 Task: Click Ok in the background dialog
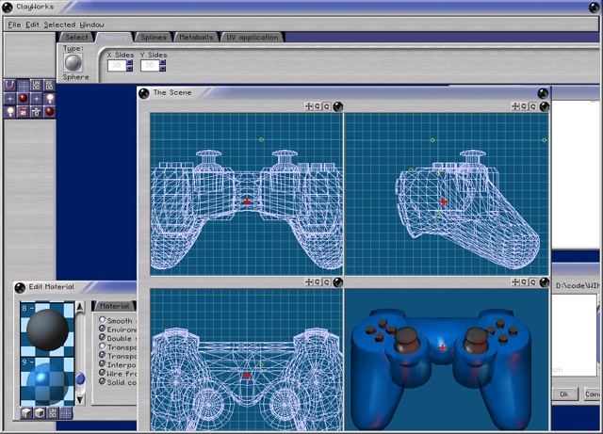(x=564, y=394)
